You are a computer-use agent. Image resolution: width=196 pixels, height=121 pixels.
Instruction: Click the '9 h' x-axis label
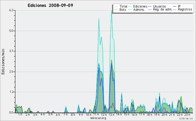point(81,114)
